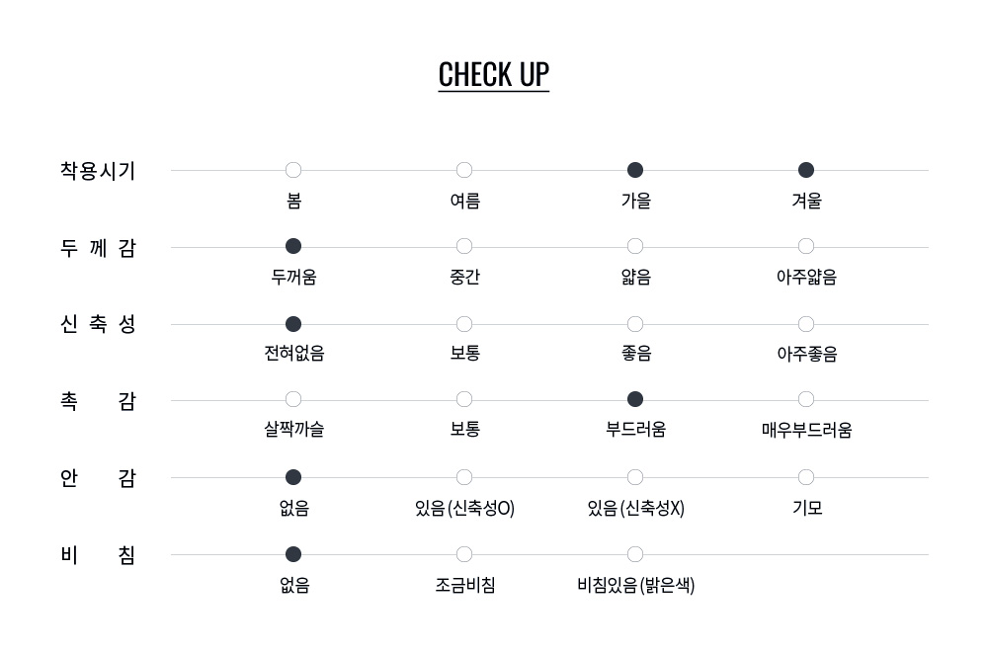Image resolution: width=988 pixels, height=653 pixels.
Task: Select the 전혀없음 elasticity dot
Action: (x=293, y=324)
